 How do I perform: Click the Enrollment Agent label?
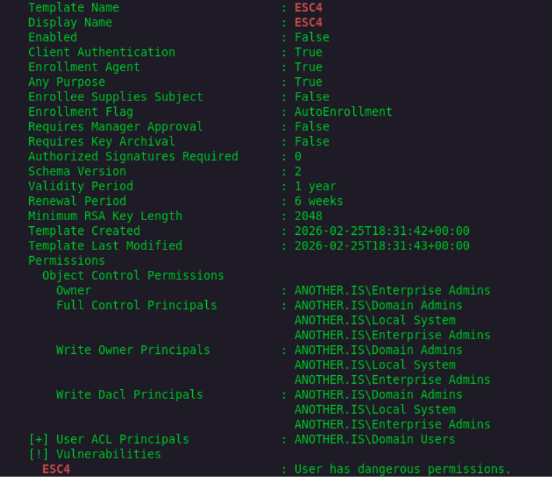tap(84, 67)
